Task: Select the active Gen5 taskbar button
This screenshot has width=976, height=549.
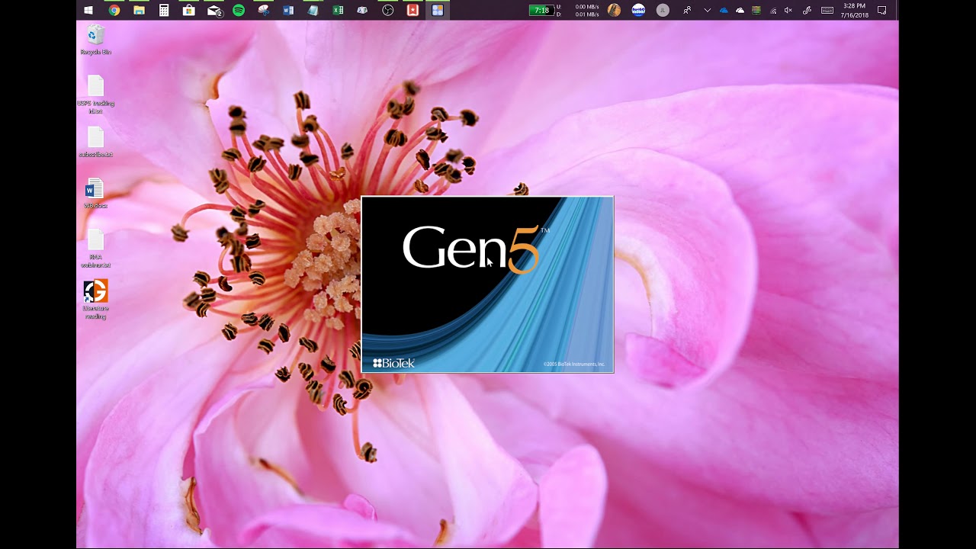Action: tap(438, 10)
